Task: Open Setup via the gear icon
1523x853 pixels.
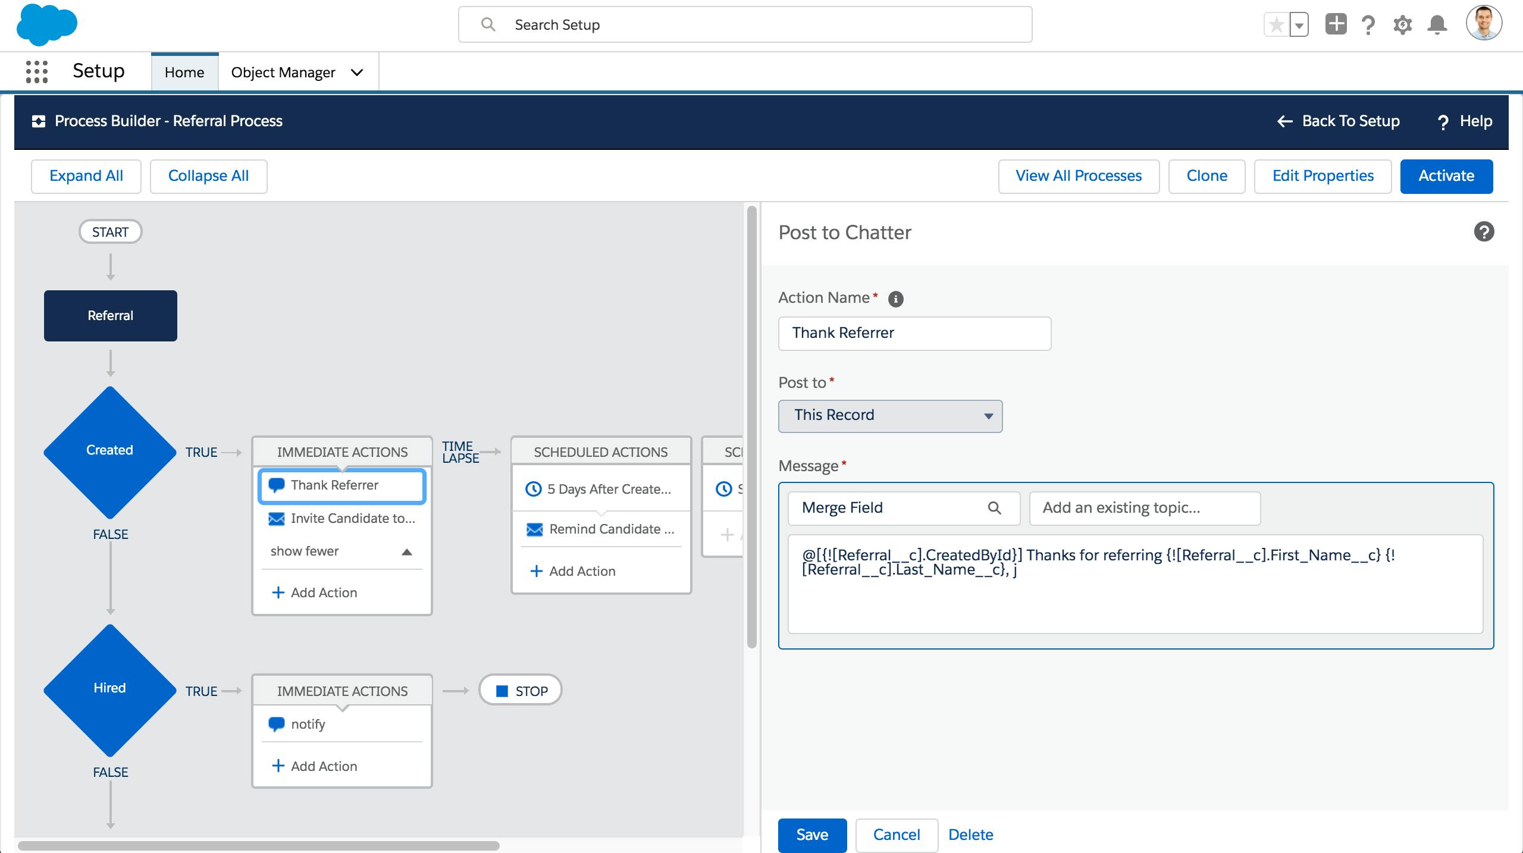Action: point(1402,24)
